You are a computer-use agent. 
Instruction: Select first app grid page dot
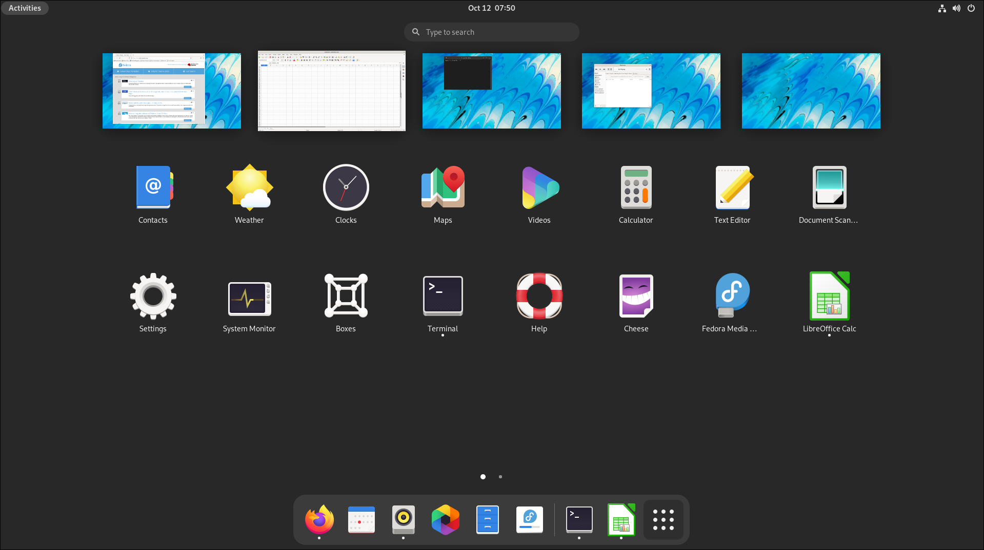point(483,477)
